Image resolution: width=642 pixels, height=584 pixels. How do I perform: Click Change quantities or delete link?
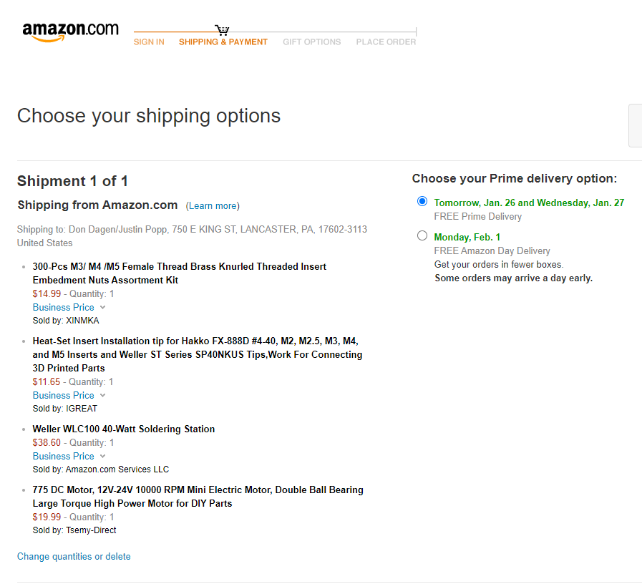pos(74,556)
